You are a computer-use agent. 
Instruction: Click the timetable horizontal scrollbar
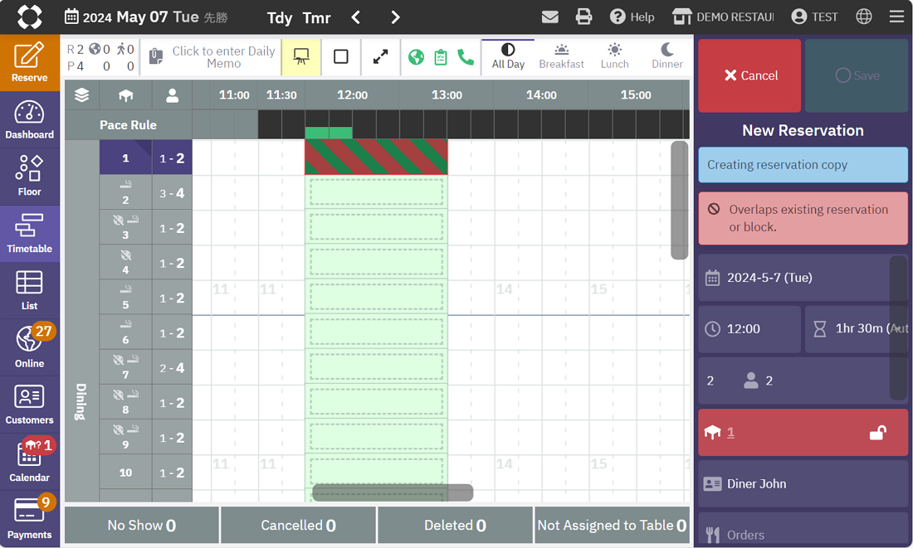[x=393, y=492]
